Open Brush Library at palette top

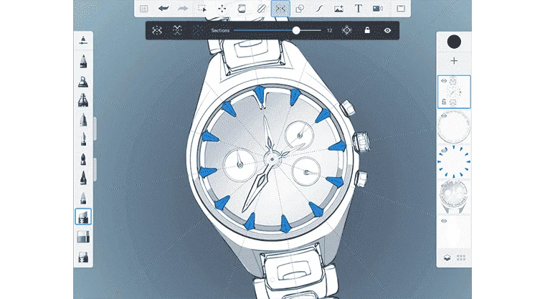83,40
